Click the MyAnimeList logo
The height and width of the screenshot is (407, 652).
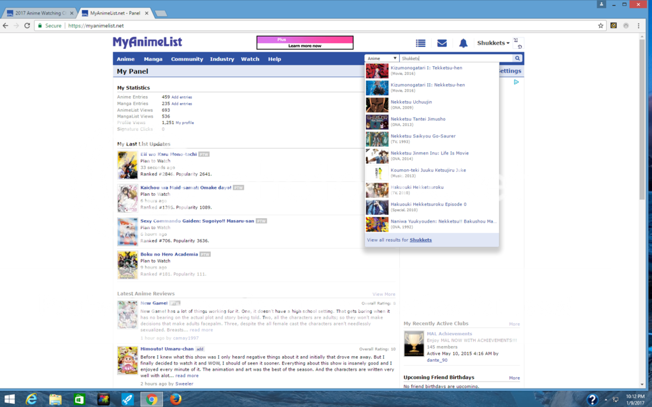point(147,42)
